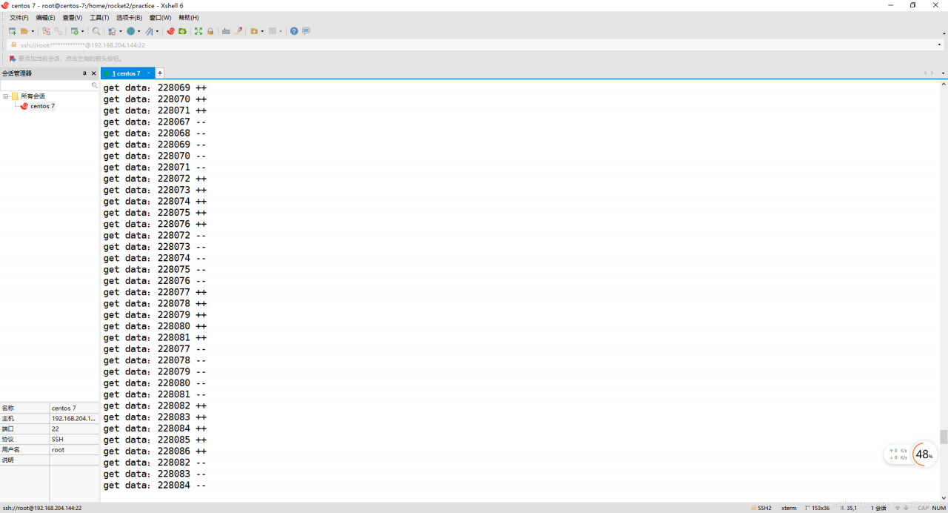Launch Xftp via the green toolbar icon
Viewport: 948px width, 513px height.
click(x=182, y=31)
